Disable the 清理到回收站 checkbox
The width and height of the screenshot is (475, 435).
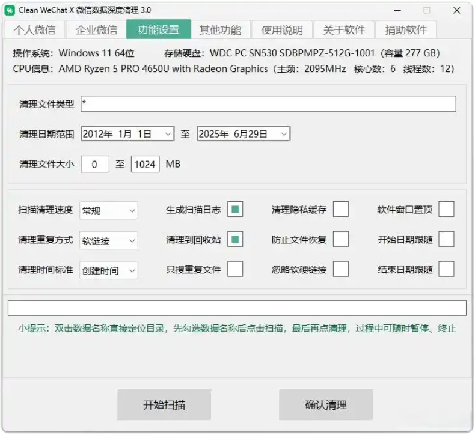(x=236, y=239)
